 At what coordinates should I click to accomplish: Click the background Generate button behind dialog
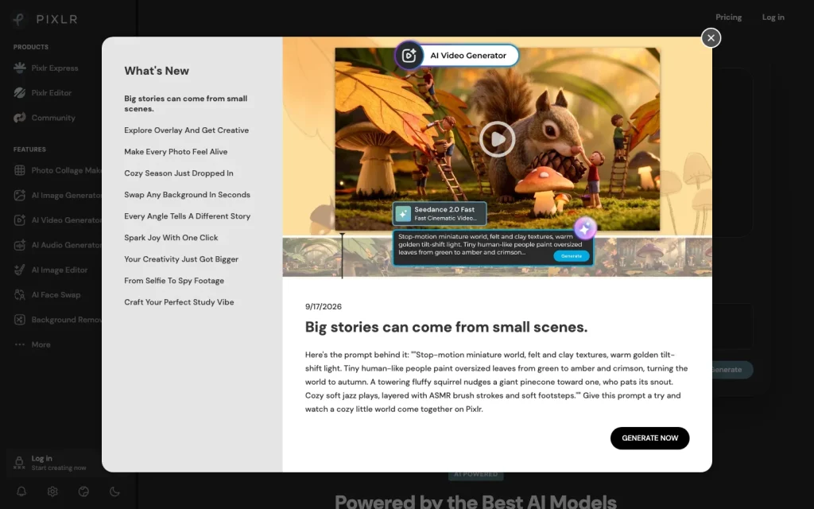[732, 370]
